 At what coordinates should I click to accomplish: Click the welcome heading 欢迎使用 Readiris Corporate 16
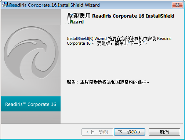tap(121, 19)
